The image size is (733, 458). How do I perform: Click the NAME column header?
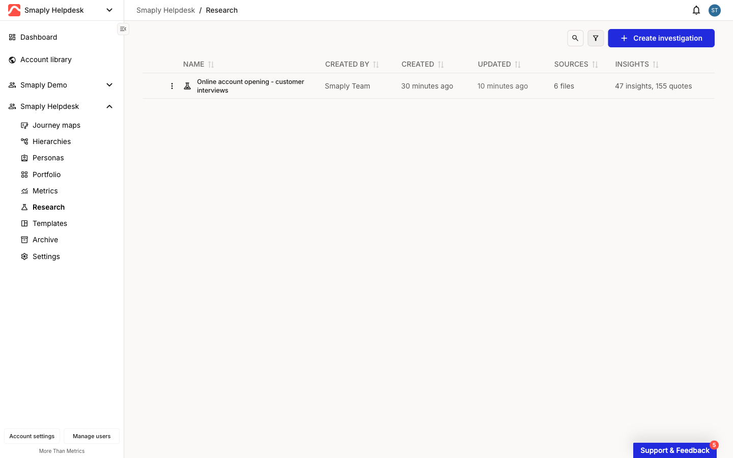[193, 64]
